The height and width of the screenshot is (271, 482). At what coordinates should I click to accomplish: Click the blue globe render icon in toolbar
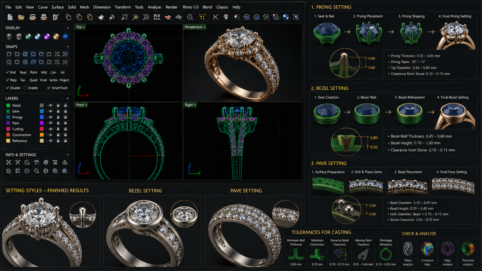tap(286, 17)
